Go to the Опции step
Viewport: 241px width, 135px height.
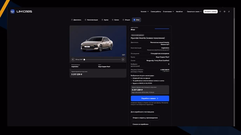point(126,20)
